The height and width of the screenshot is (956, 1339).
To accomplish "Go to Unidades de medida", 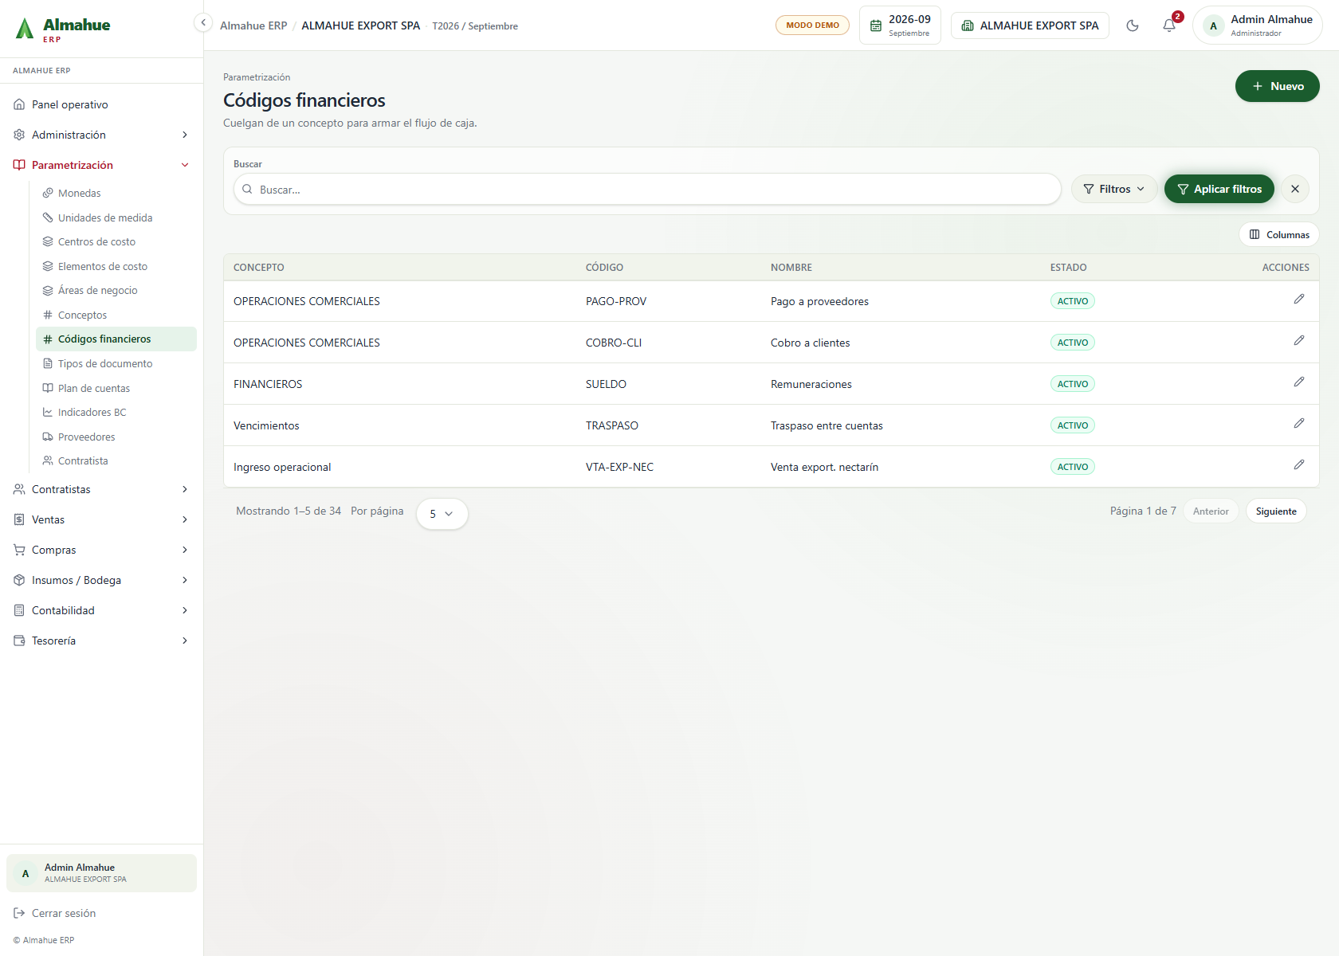I will (116, 217).
